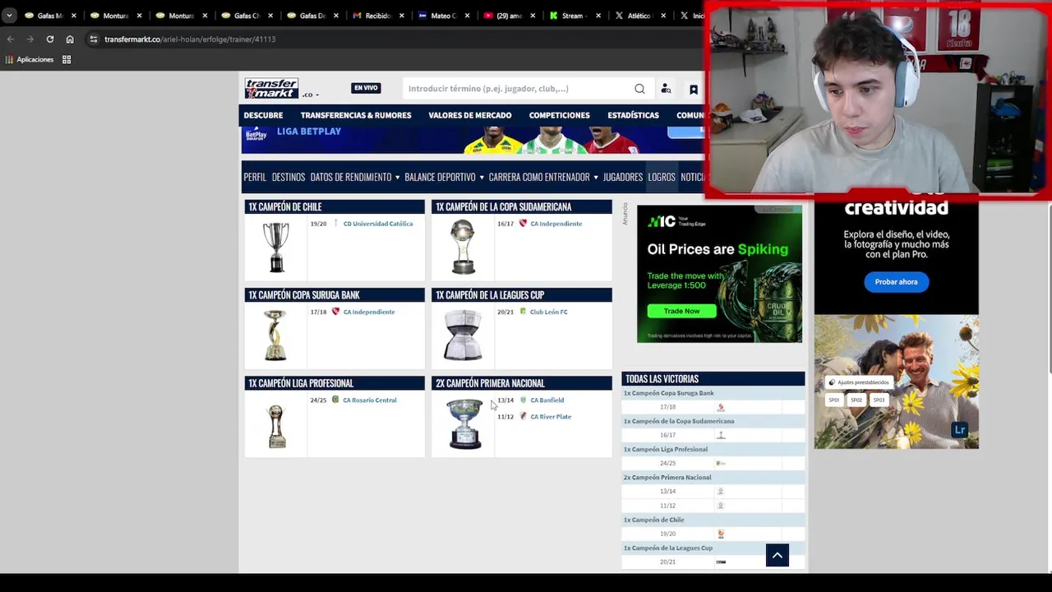
Task: Open CA Independiente under Copa Suruga Bank
Action: pos(369,312)
